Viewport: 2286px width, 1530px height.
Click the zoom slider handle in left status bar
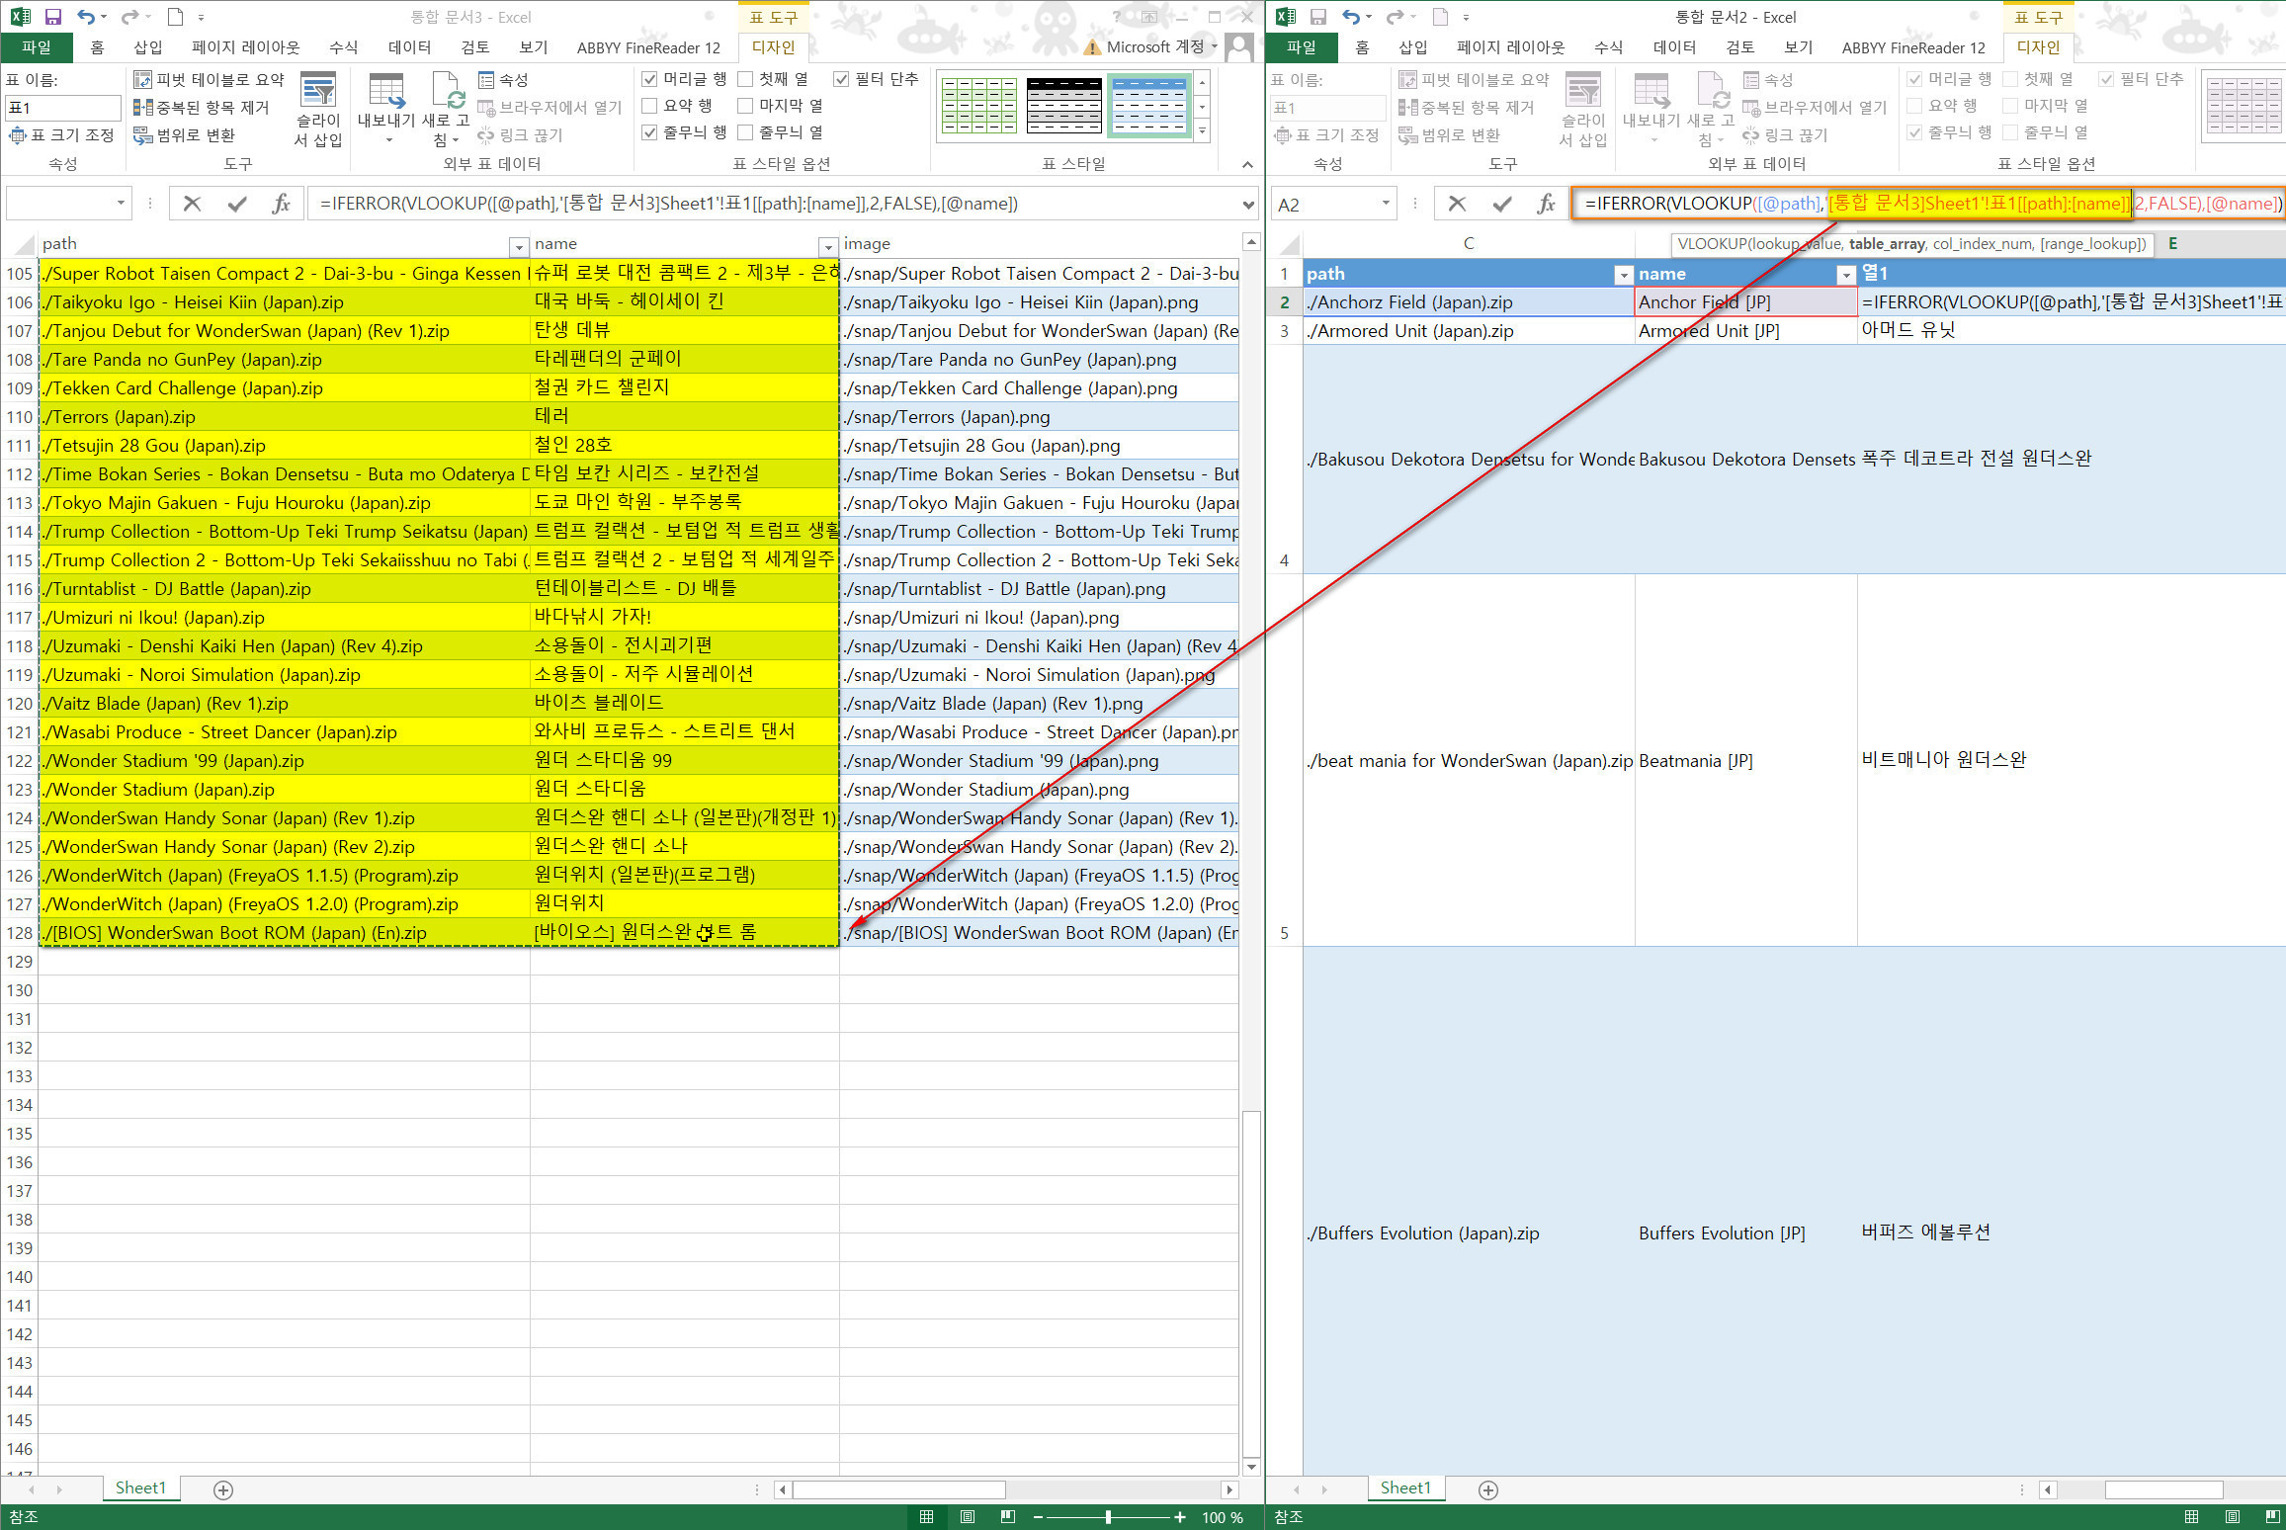tap(1108, 1517)
